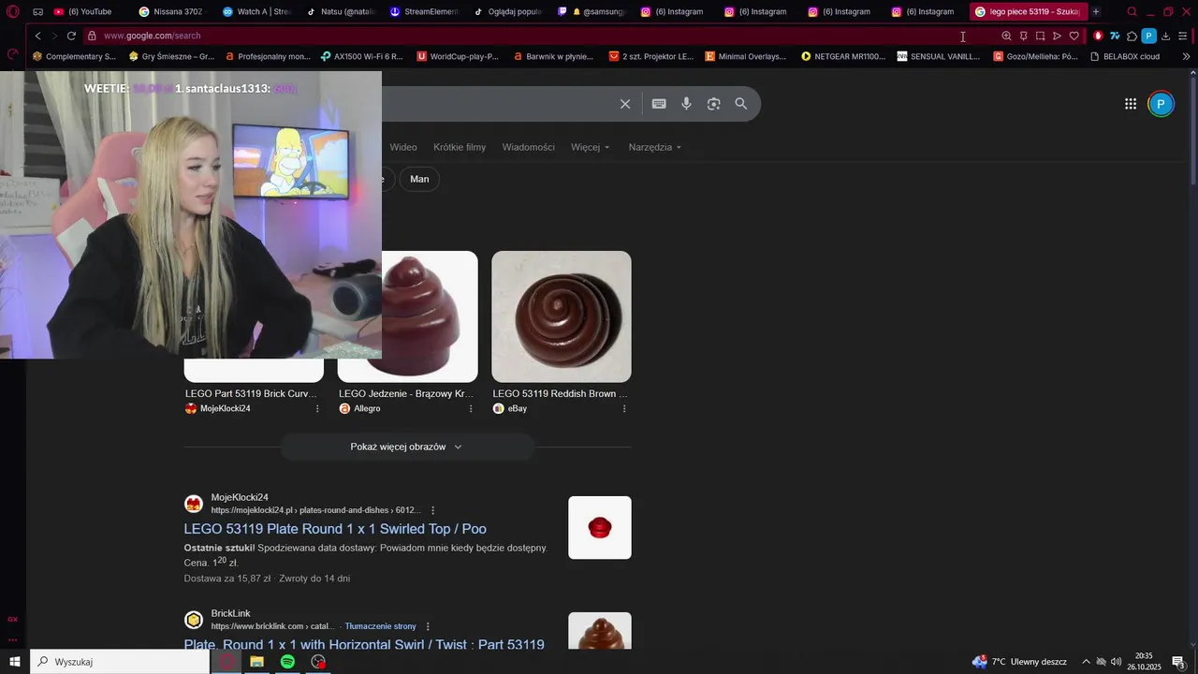Viewport: 1198px width, 674px height.
Task: Expand the Więcej search filter dropdown
Action: pos(590,147)
